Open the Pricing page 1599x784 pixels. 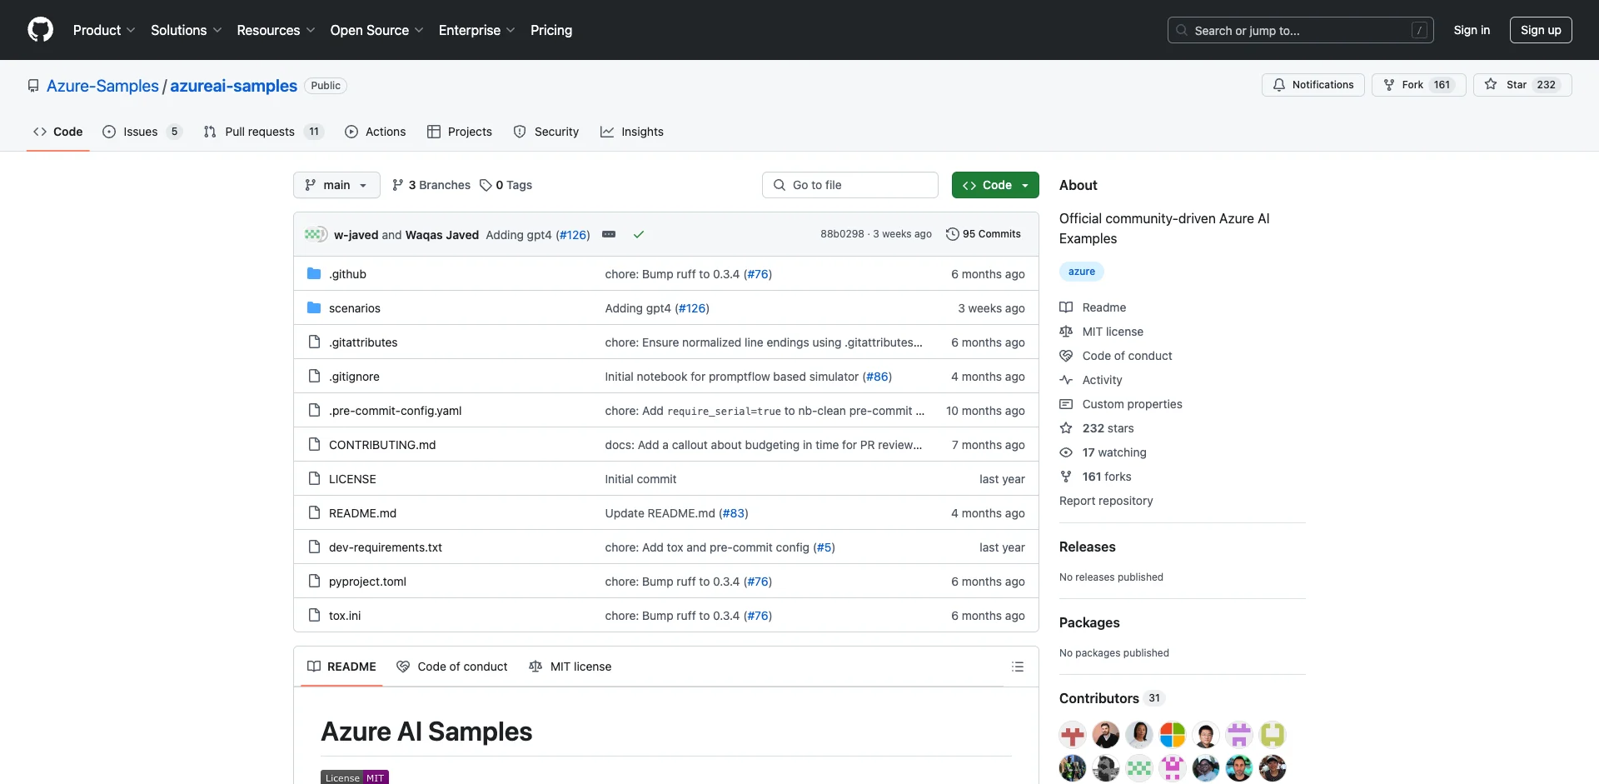click(551, 30)
